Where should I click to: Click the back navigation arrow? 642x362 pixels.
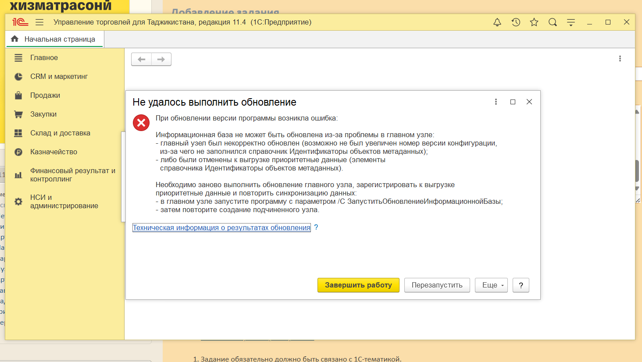click(x=141, y=59)
